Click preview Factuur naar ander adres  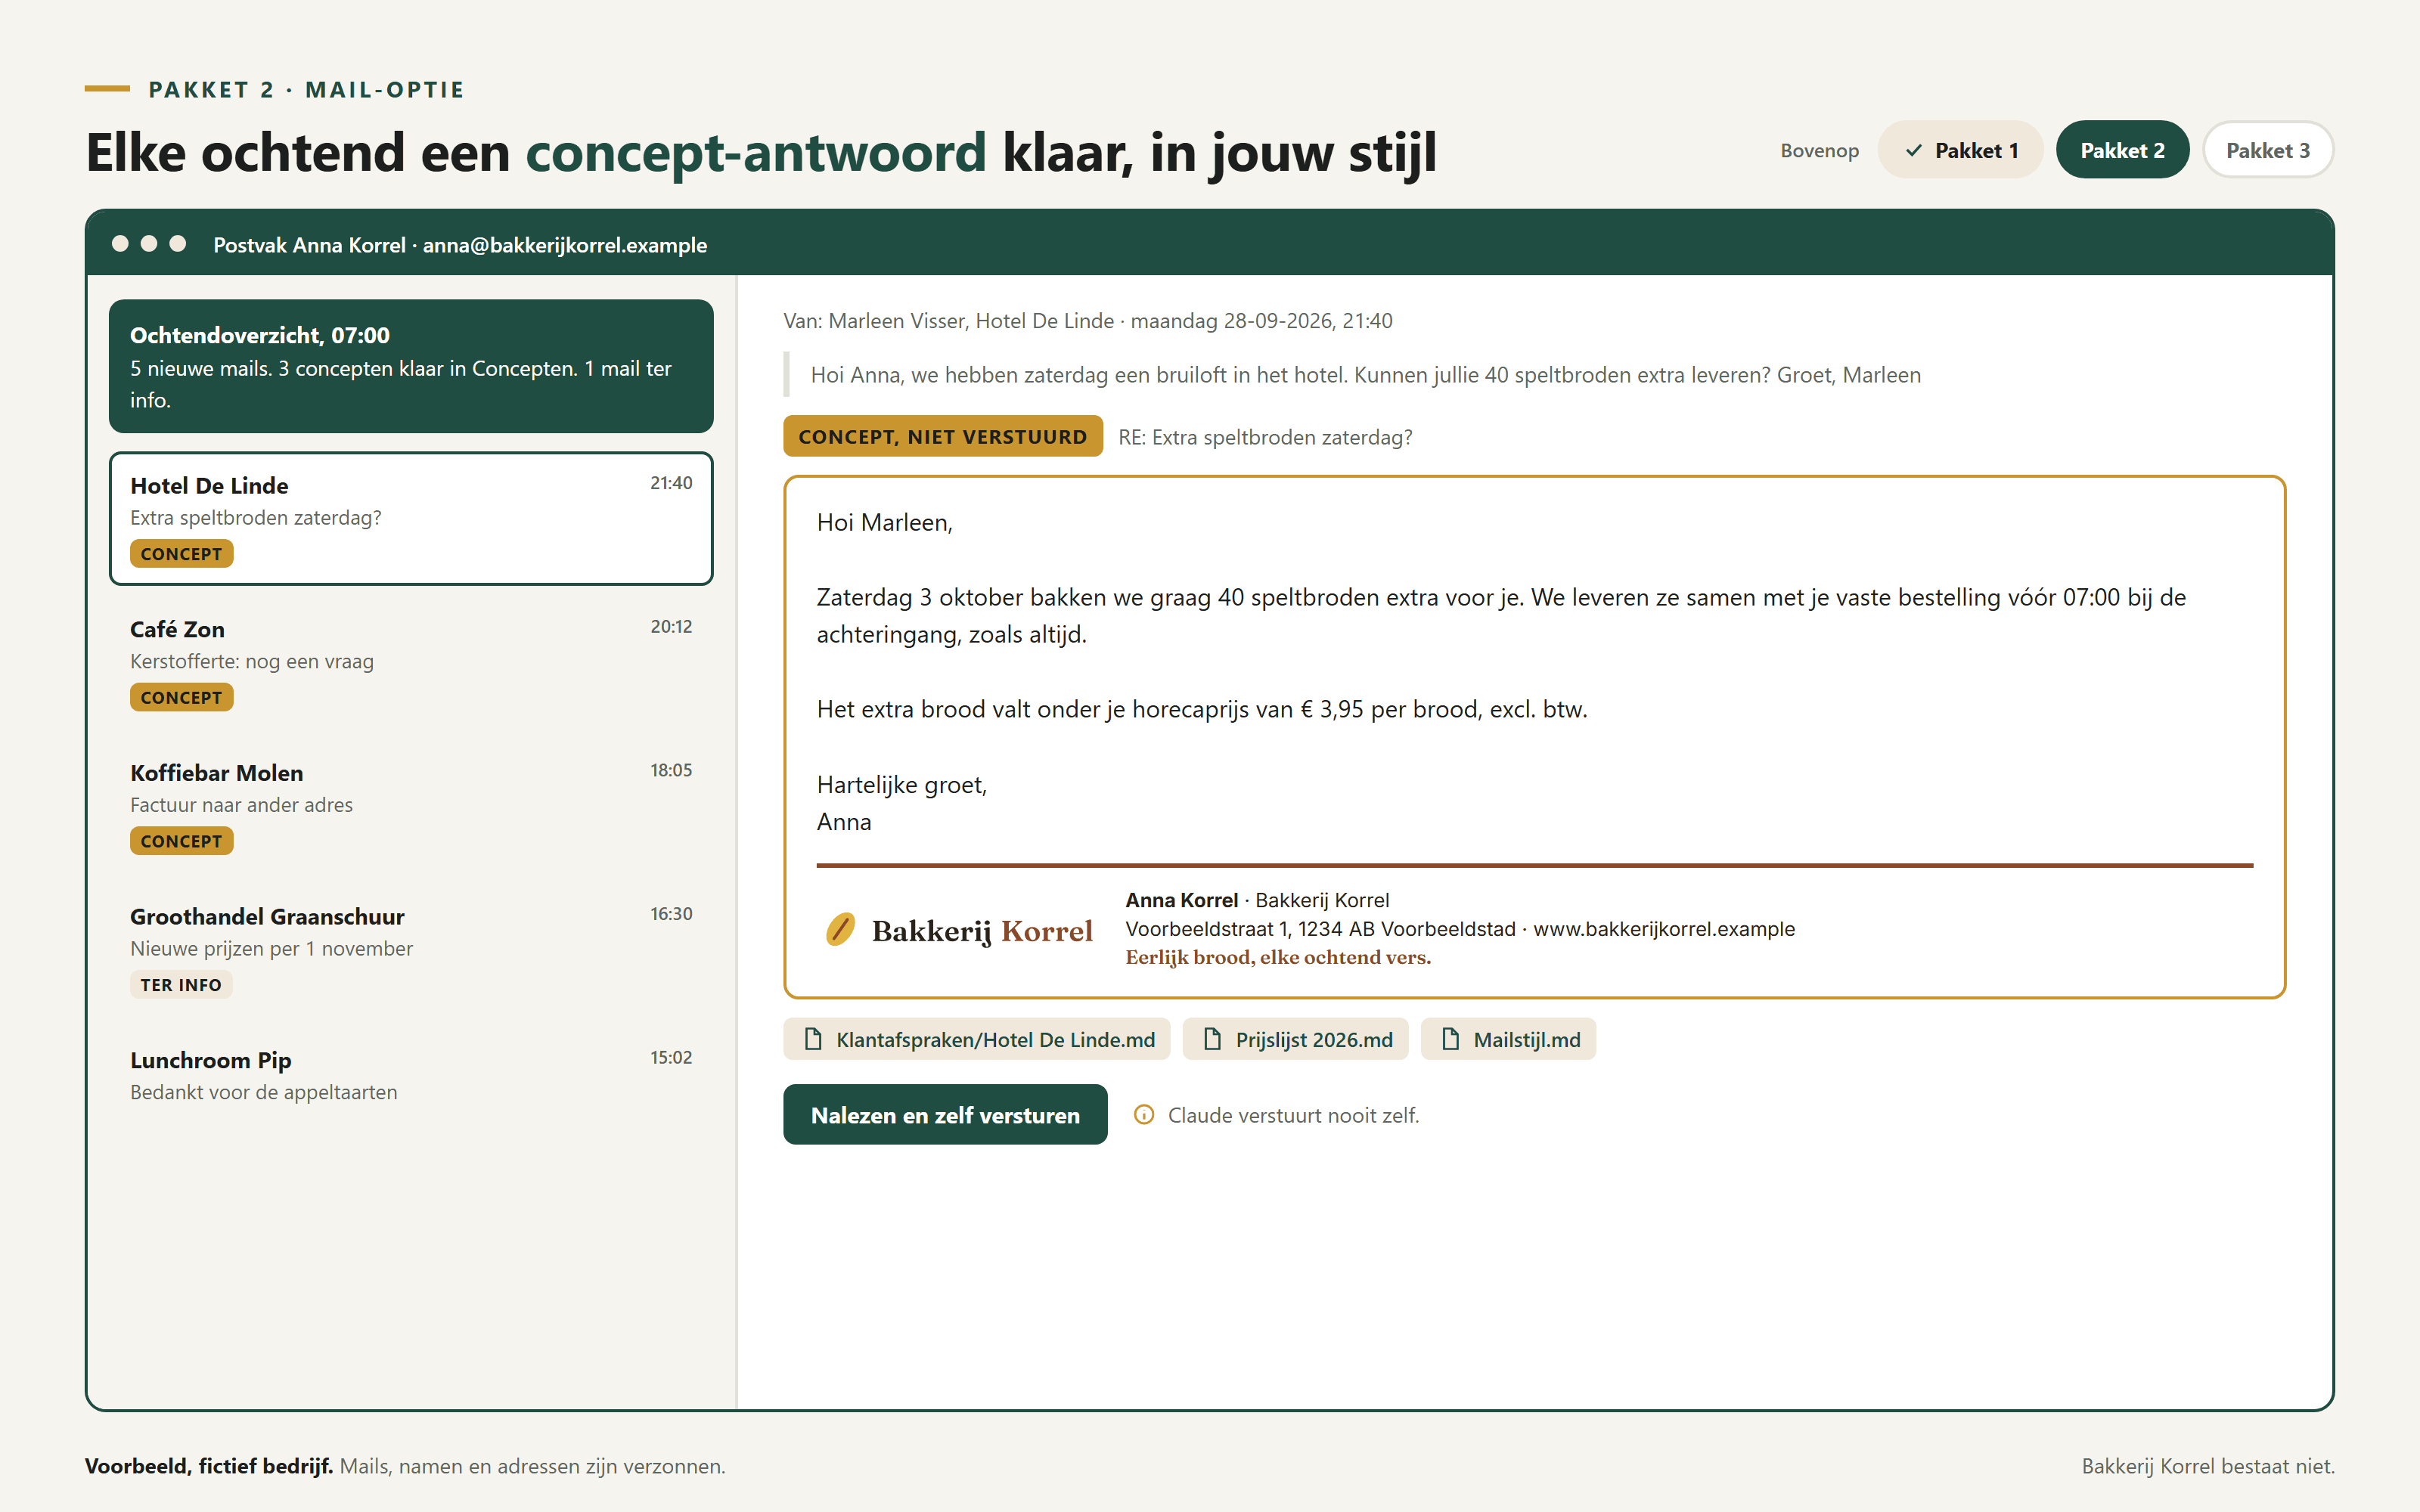pos(241,805)
